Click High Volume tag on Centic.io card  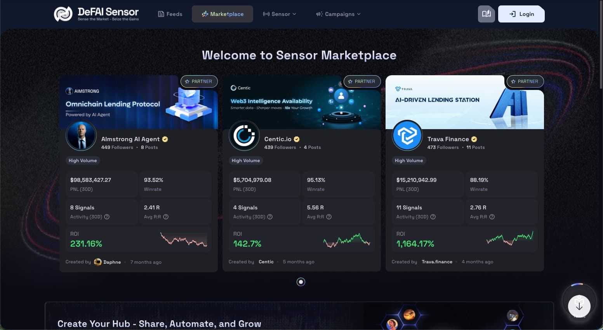[x=246, y=161]
